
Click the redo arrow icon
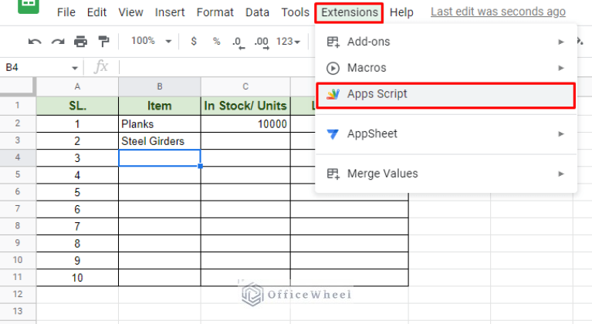click(57, 41)
